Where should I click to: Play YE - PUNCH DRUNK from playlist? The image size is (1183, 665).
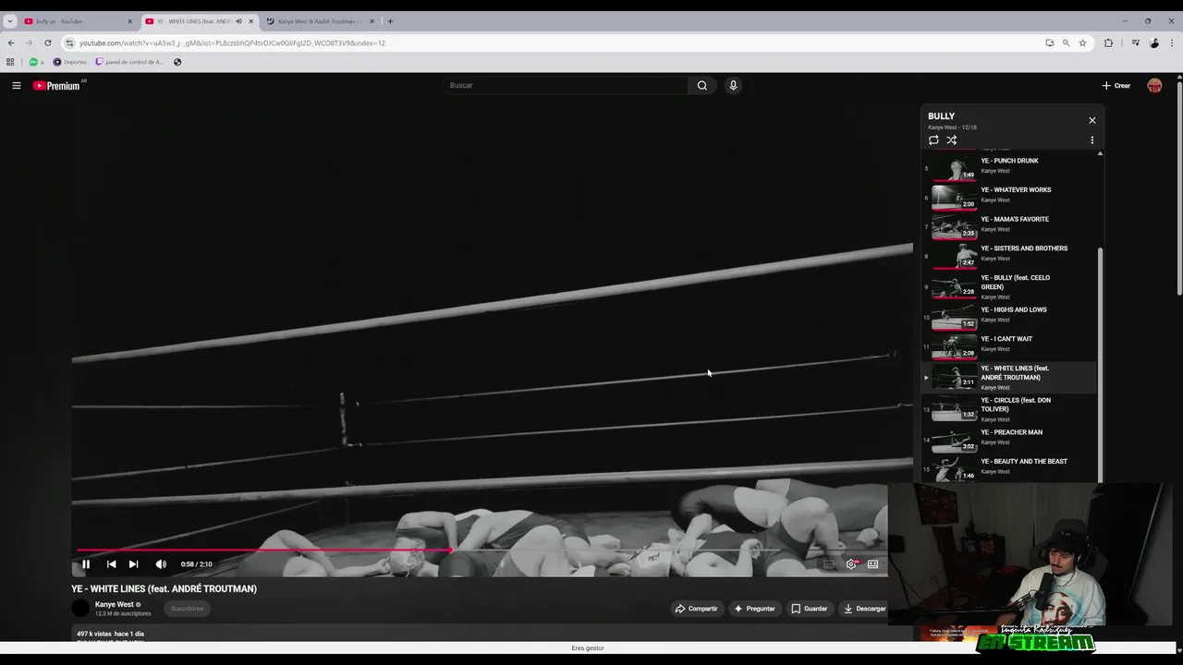(1009, 166)
